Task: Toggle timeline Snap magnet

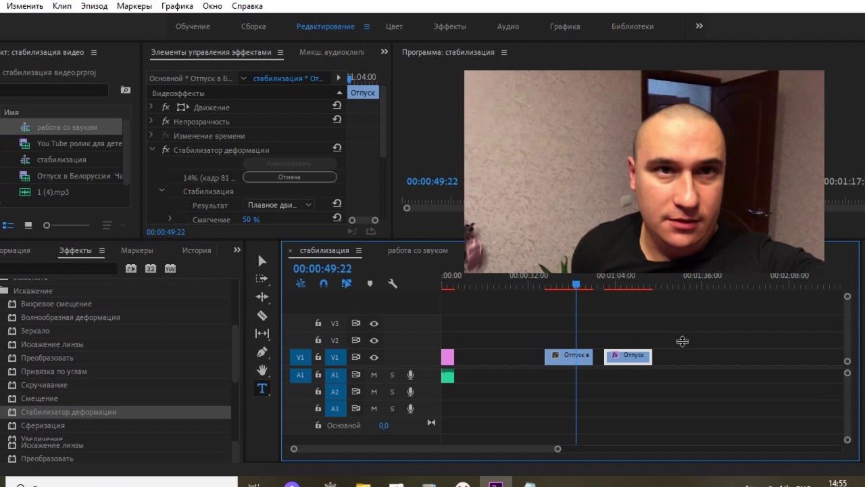Action: pyautogui.click(x=324, y=283)
